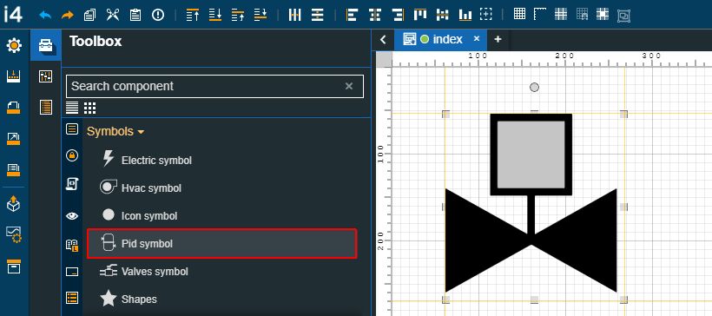Viewport: 712px width, 316px height.
Task: Click the grid icon with center square
Action: pyautogui.click(x=603, y=14)
